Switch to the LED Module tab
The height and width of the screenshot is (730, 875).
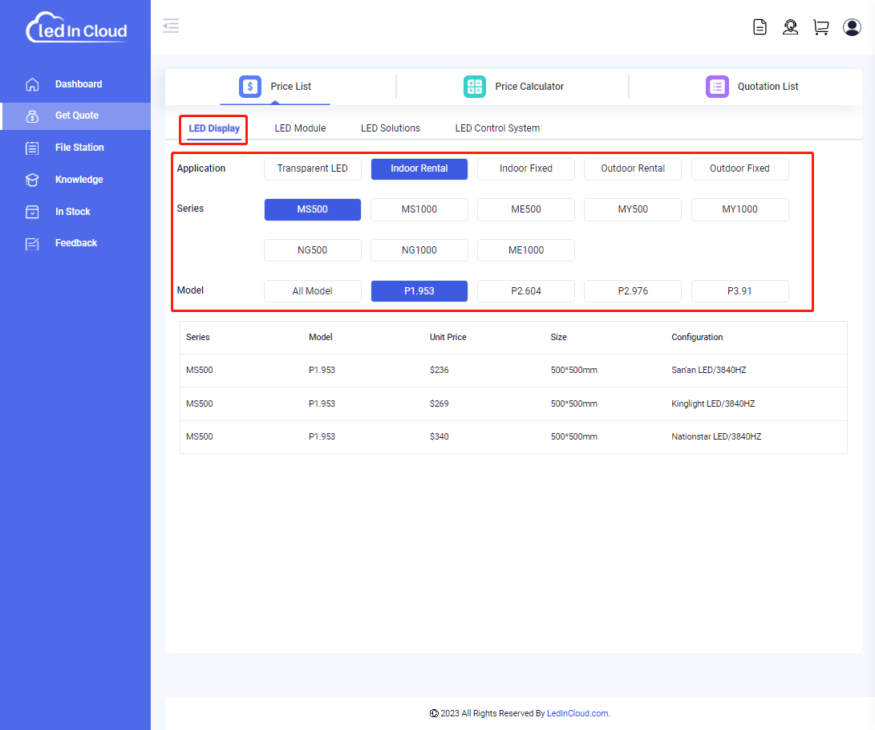coord(300,128)
